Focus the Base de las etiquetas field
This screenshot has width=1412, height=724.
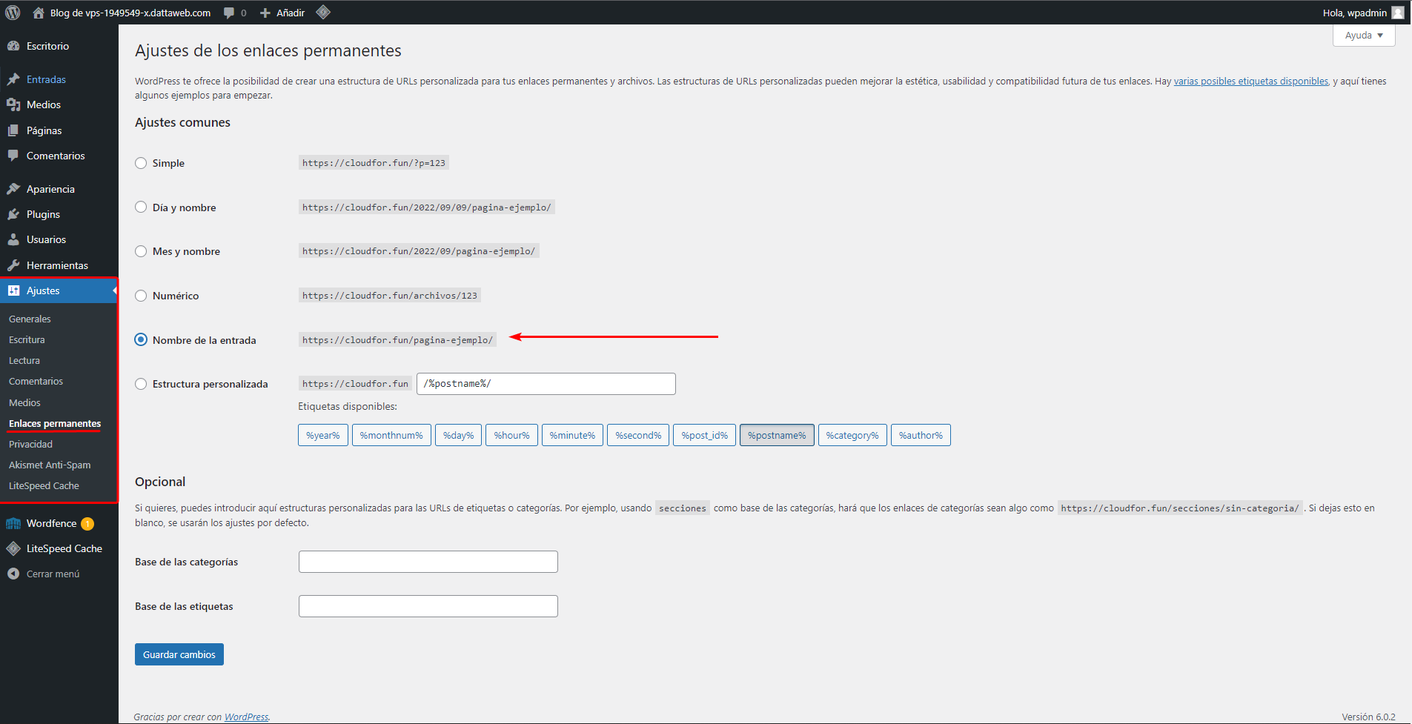point(428,606)
